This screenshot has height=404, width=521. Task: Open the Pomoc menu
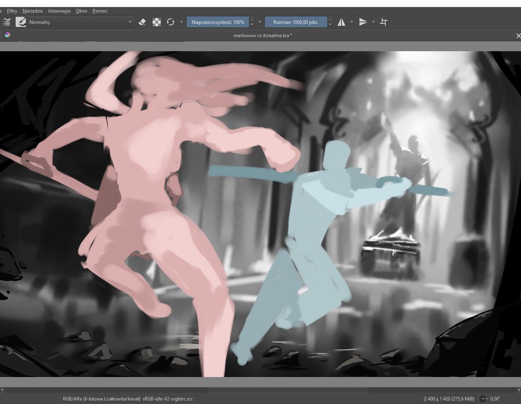[x=100, y=11]
